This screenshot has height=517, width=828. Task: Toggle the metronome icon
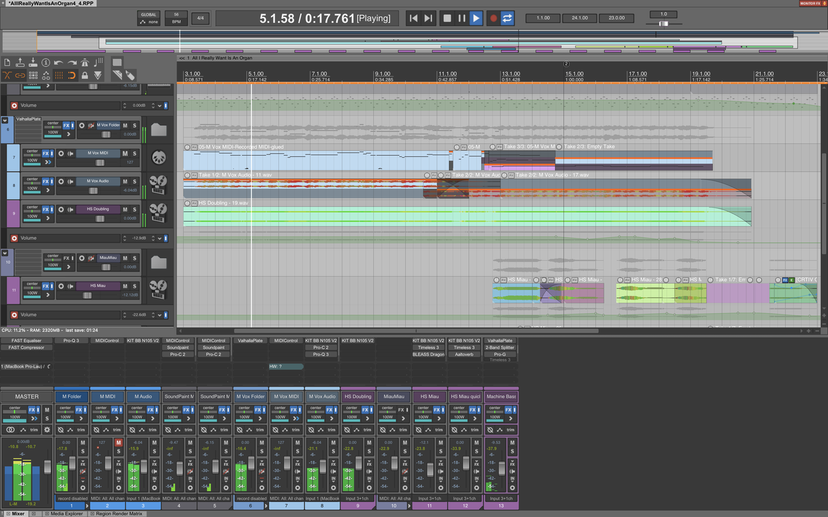[x=85, y=63]
